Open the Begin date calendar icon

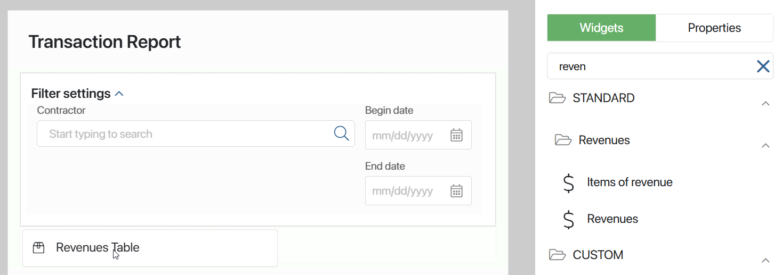[x=456, y=135]
